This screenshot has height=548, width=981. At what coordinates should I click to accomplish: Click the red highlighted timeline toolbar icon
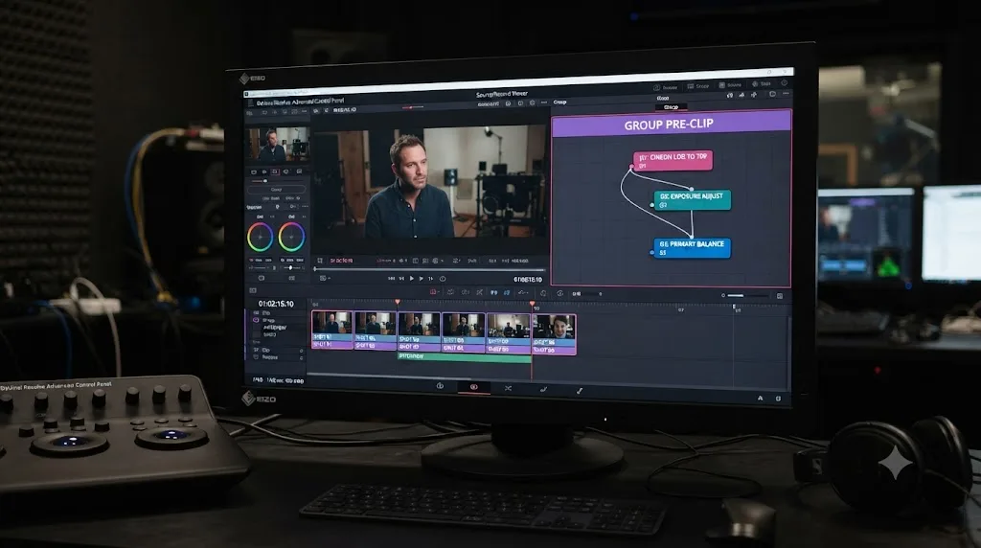point(433,292)
